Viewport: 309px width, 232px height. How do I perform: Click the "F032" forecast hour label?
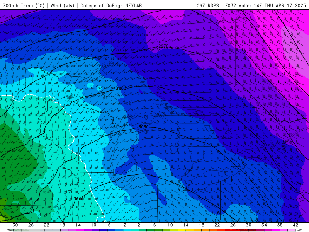(231, 5)
